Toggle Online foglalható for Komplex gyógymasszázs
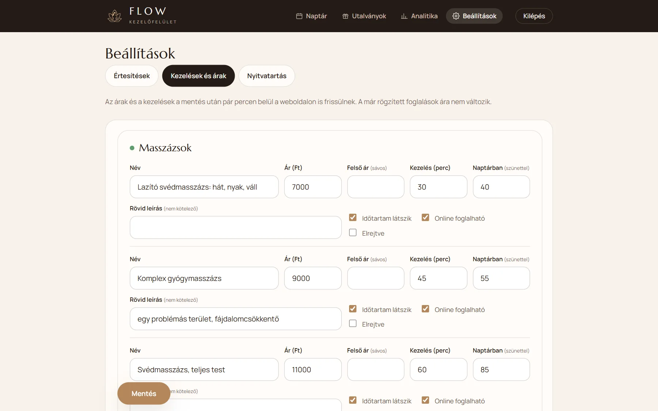 [x=426, y=309]
